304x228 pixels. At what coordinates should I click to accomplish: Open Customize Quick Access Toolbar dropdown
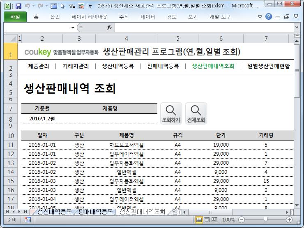pyautogui.click(x=90, y=7)
